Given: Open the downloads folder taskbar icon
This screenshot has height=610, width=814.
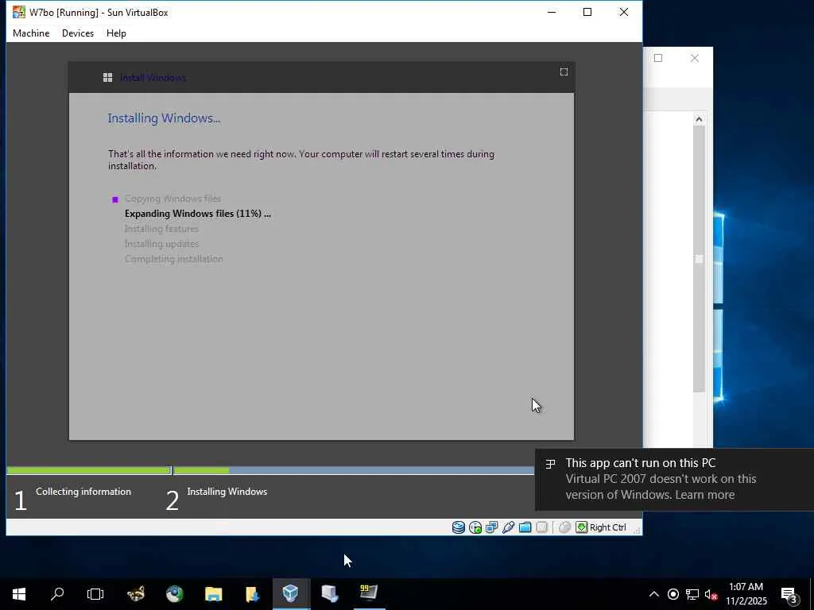Looking at the screenshot, I should point(252,594).
